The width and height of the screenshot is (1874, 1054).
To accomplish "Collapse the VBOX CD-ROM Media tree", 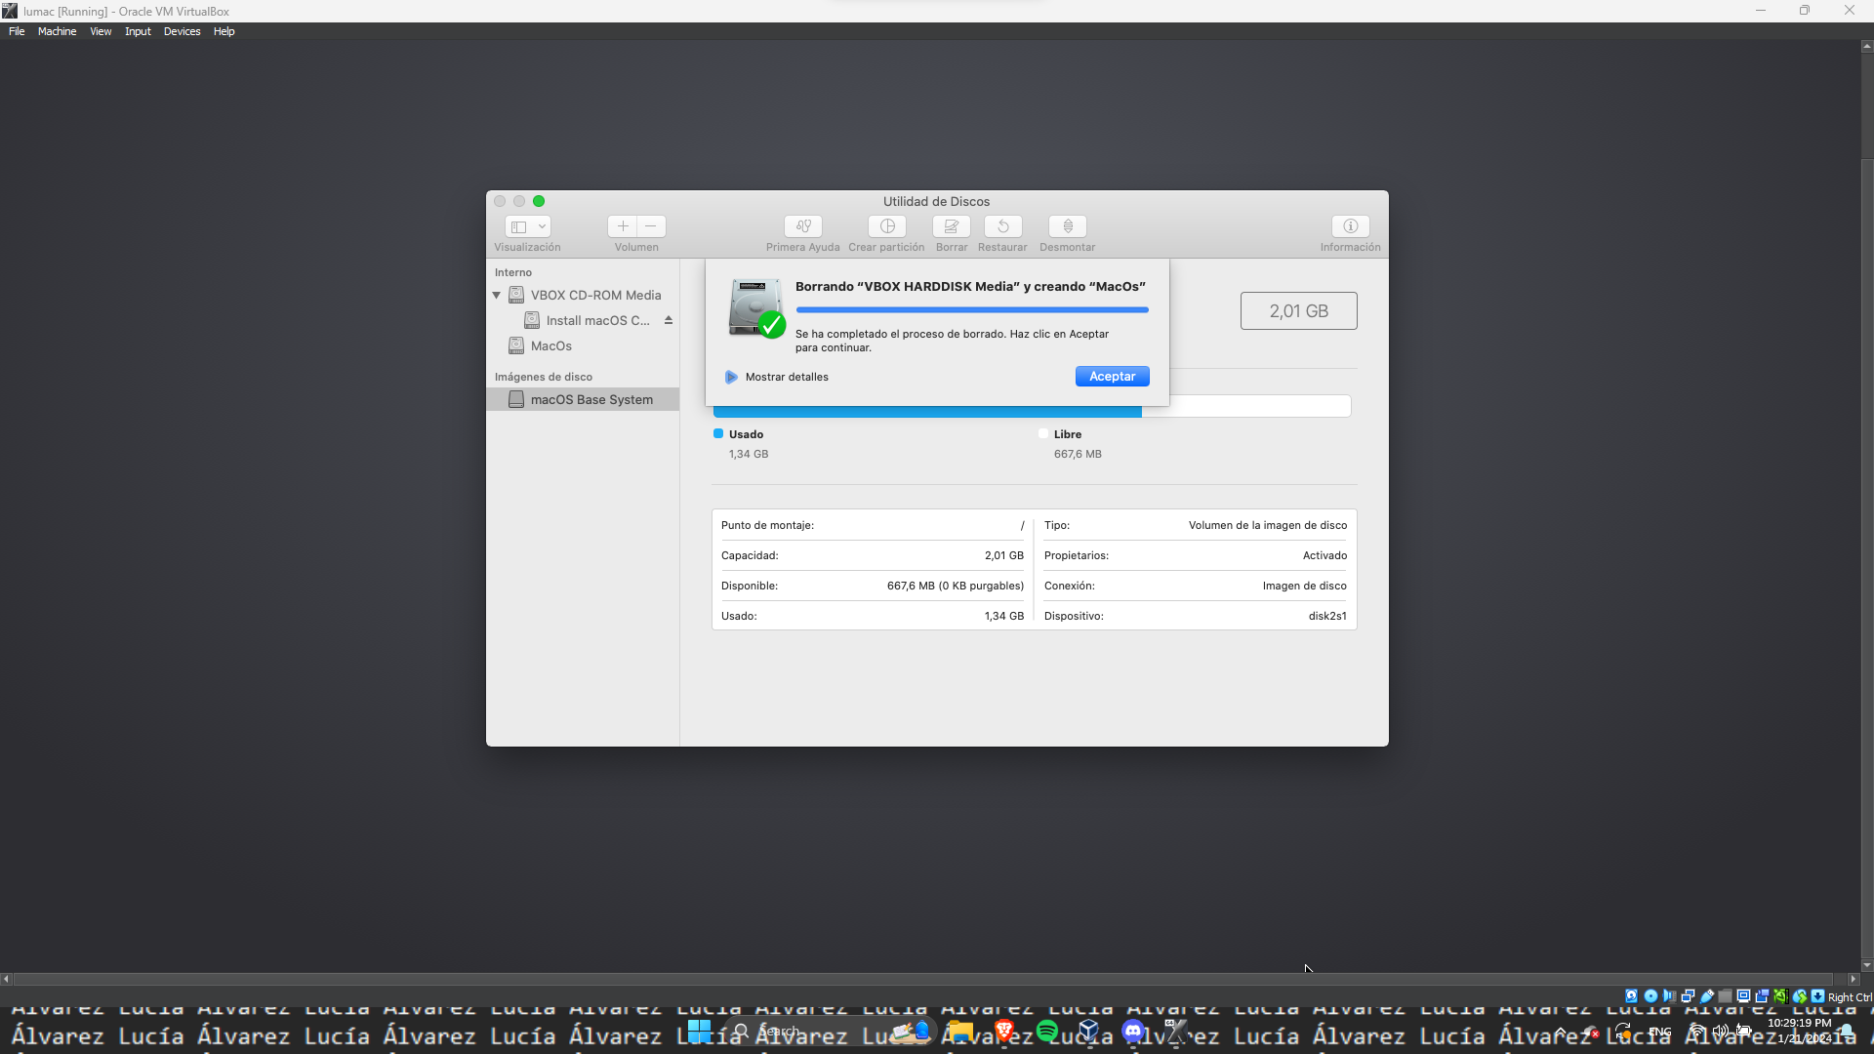I will click(x=497, y=295).
